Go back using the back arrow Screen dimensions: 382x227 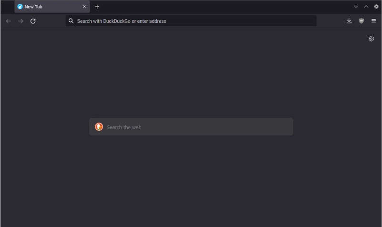8,21
